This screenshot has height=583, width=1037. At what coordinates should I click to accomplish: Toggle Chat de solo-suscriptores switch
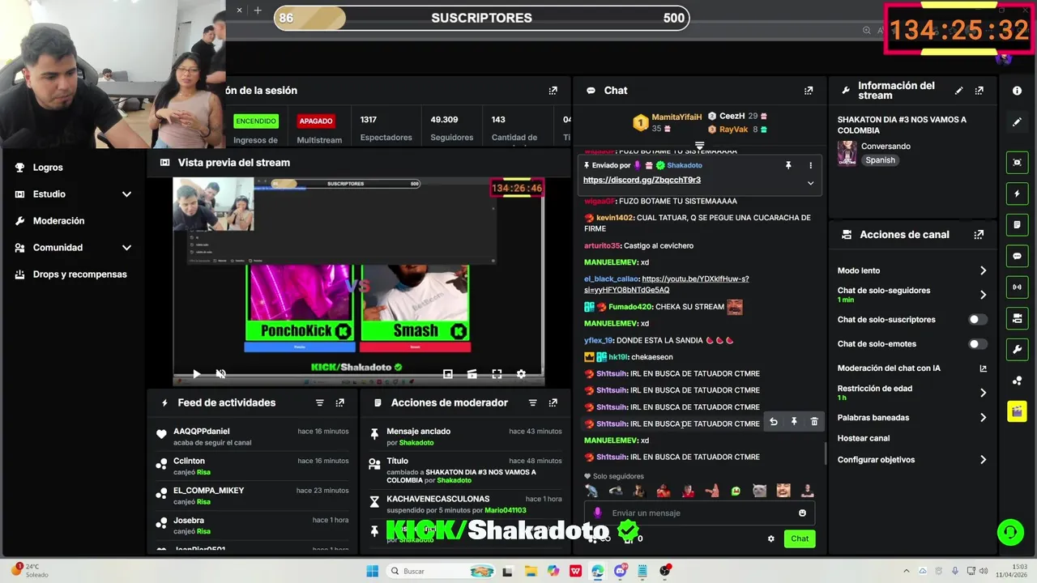[x=978, y=320]
